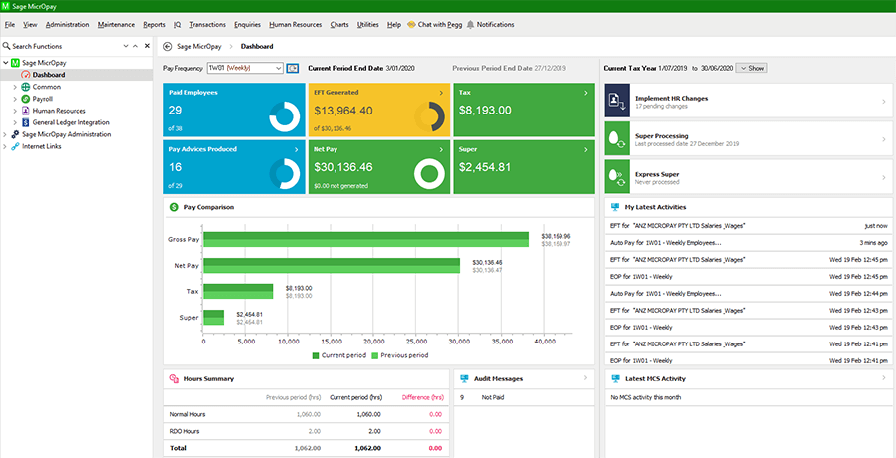Open the Pay Frequency combo box

(x=245, y=68)
